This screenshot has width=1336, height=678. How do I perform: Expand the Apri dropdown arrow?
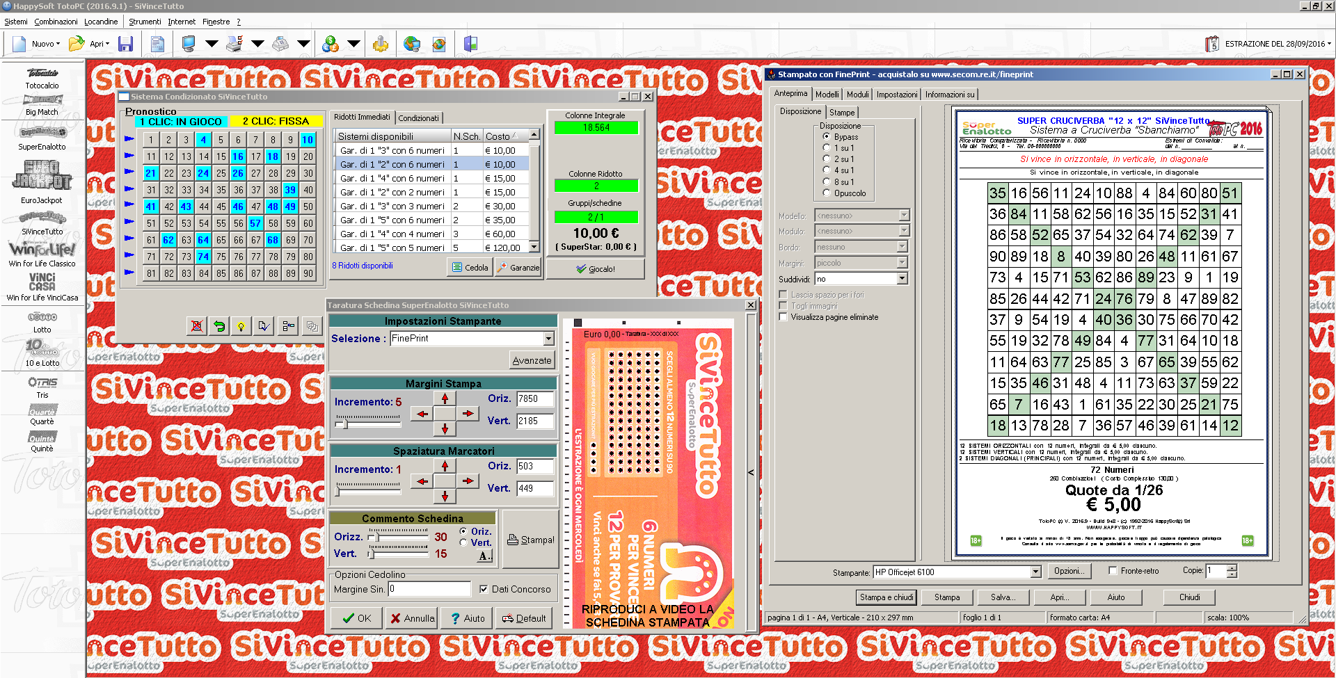coord(107,44)
